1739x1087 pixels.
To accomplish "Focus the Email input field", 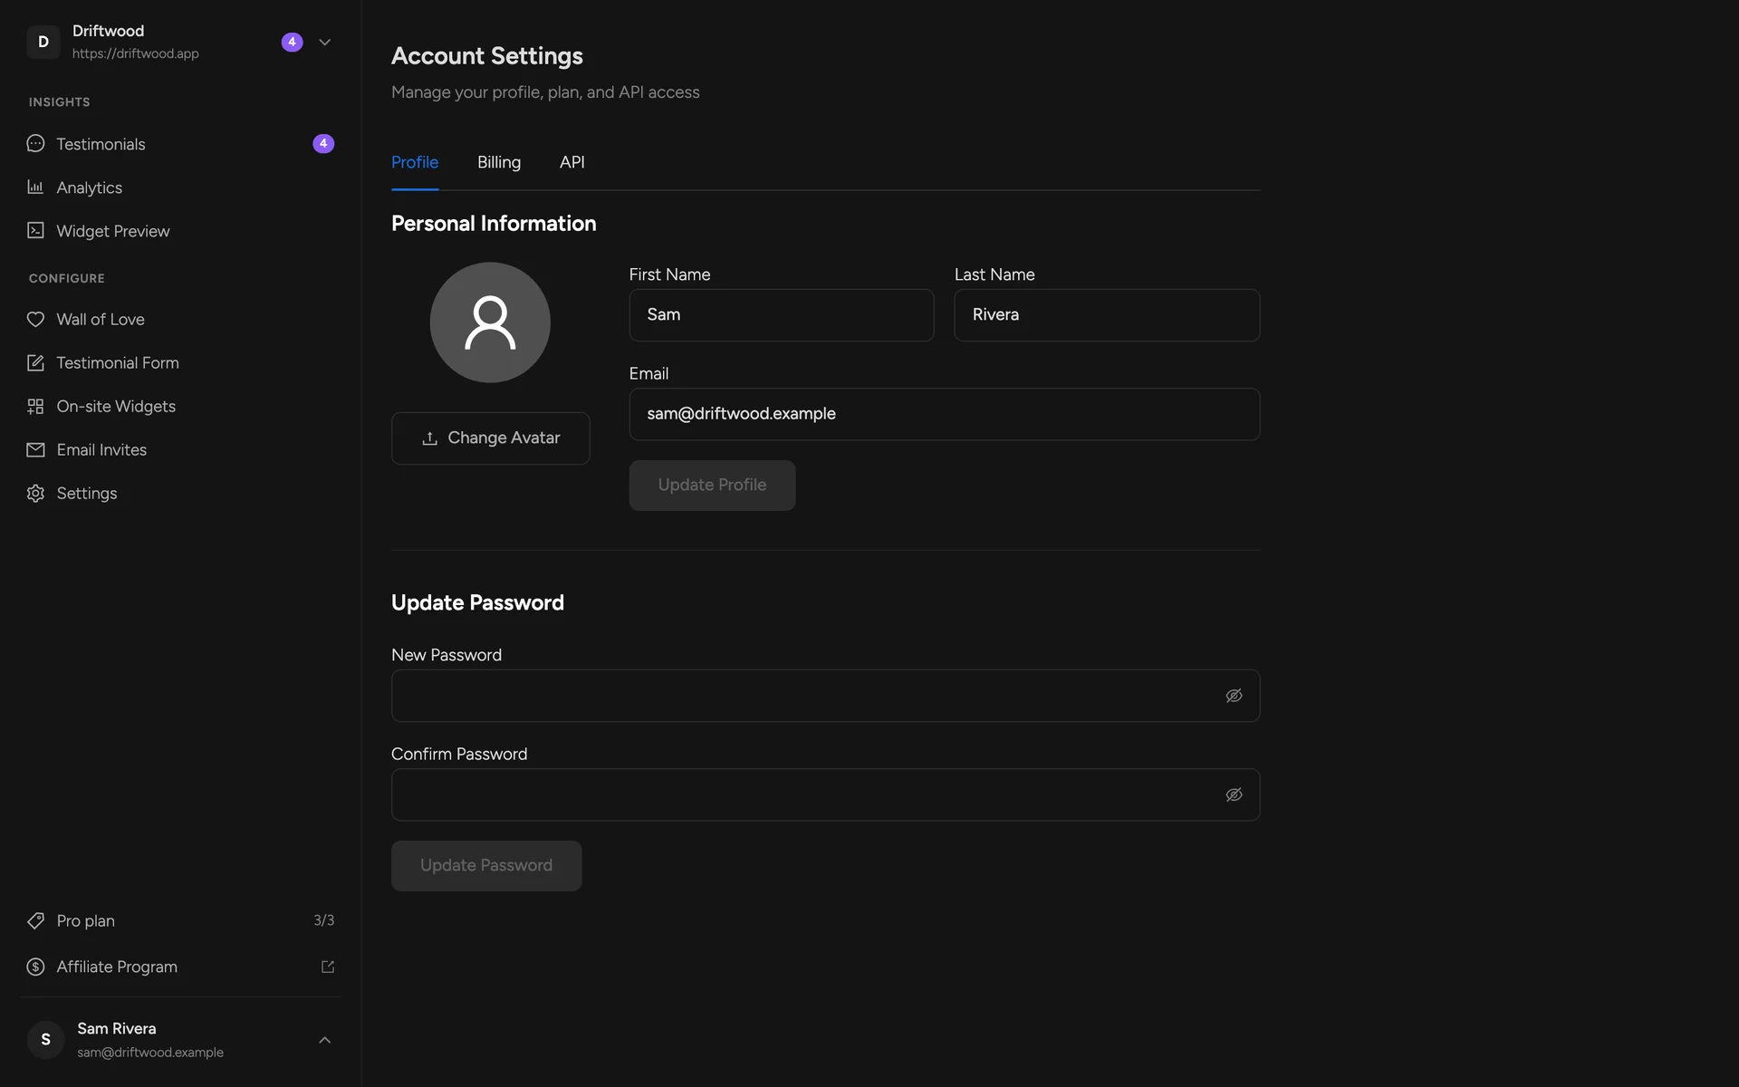I will click(x=945, y=415).
